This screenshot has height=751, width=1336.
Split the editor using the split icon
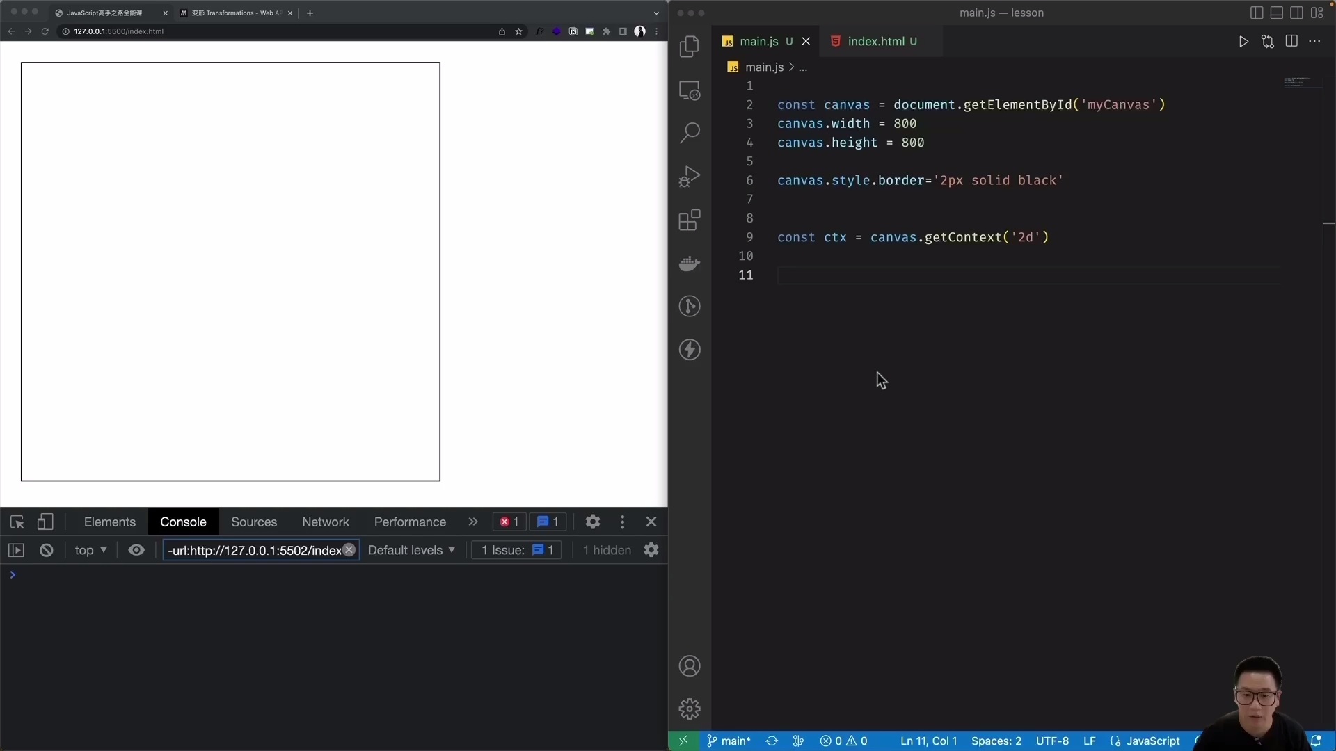[x=1291, y=41]
